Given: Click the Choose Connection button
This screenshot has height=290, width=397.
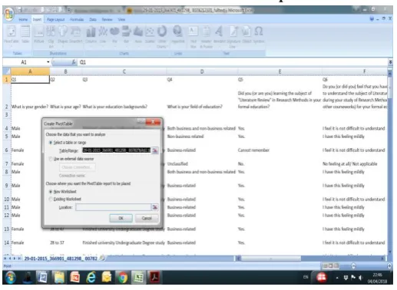Looking at the screenshot, I should (77, 167).
